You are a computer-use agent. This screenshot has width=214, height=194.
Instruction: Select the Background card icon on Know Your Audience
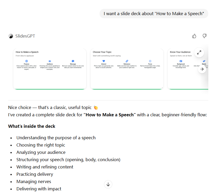coord(180,61)
